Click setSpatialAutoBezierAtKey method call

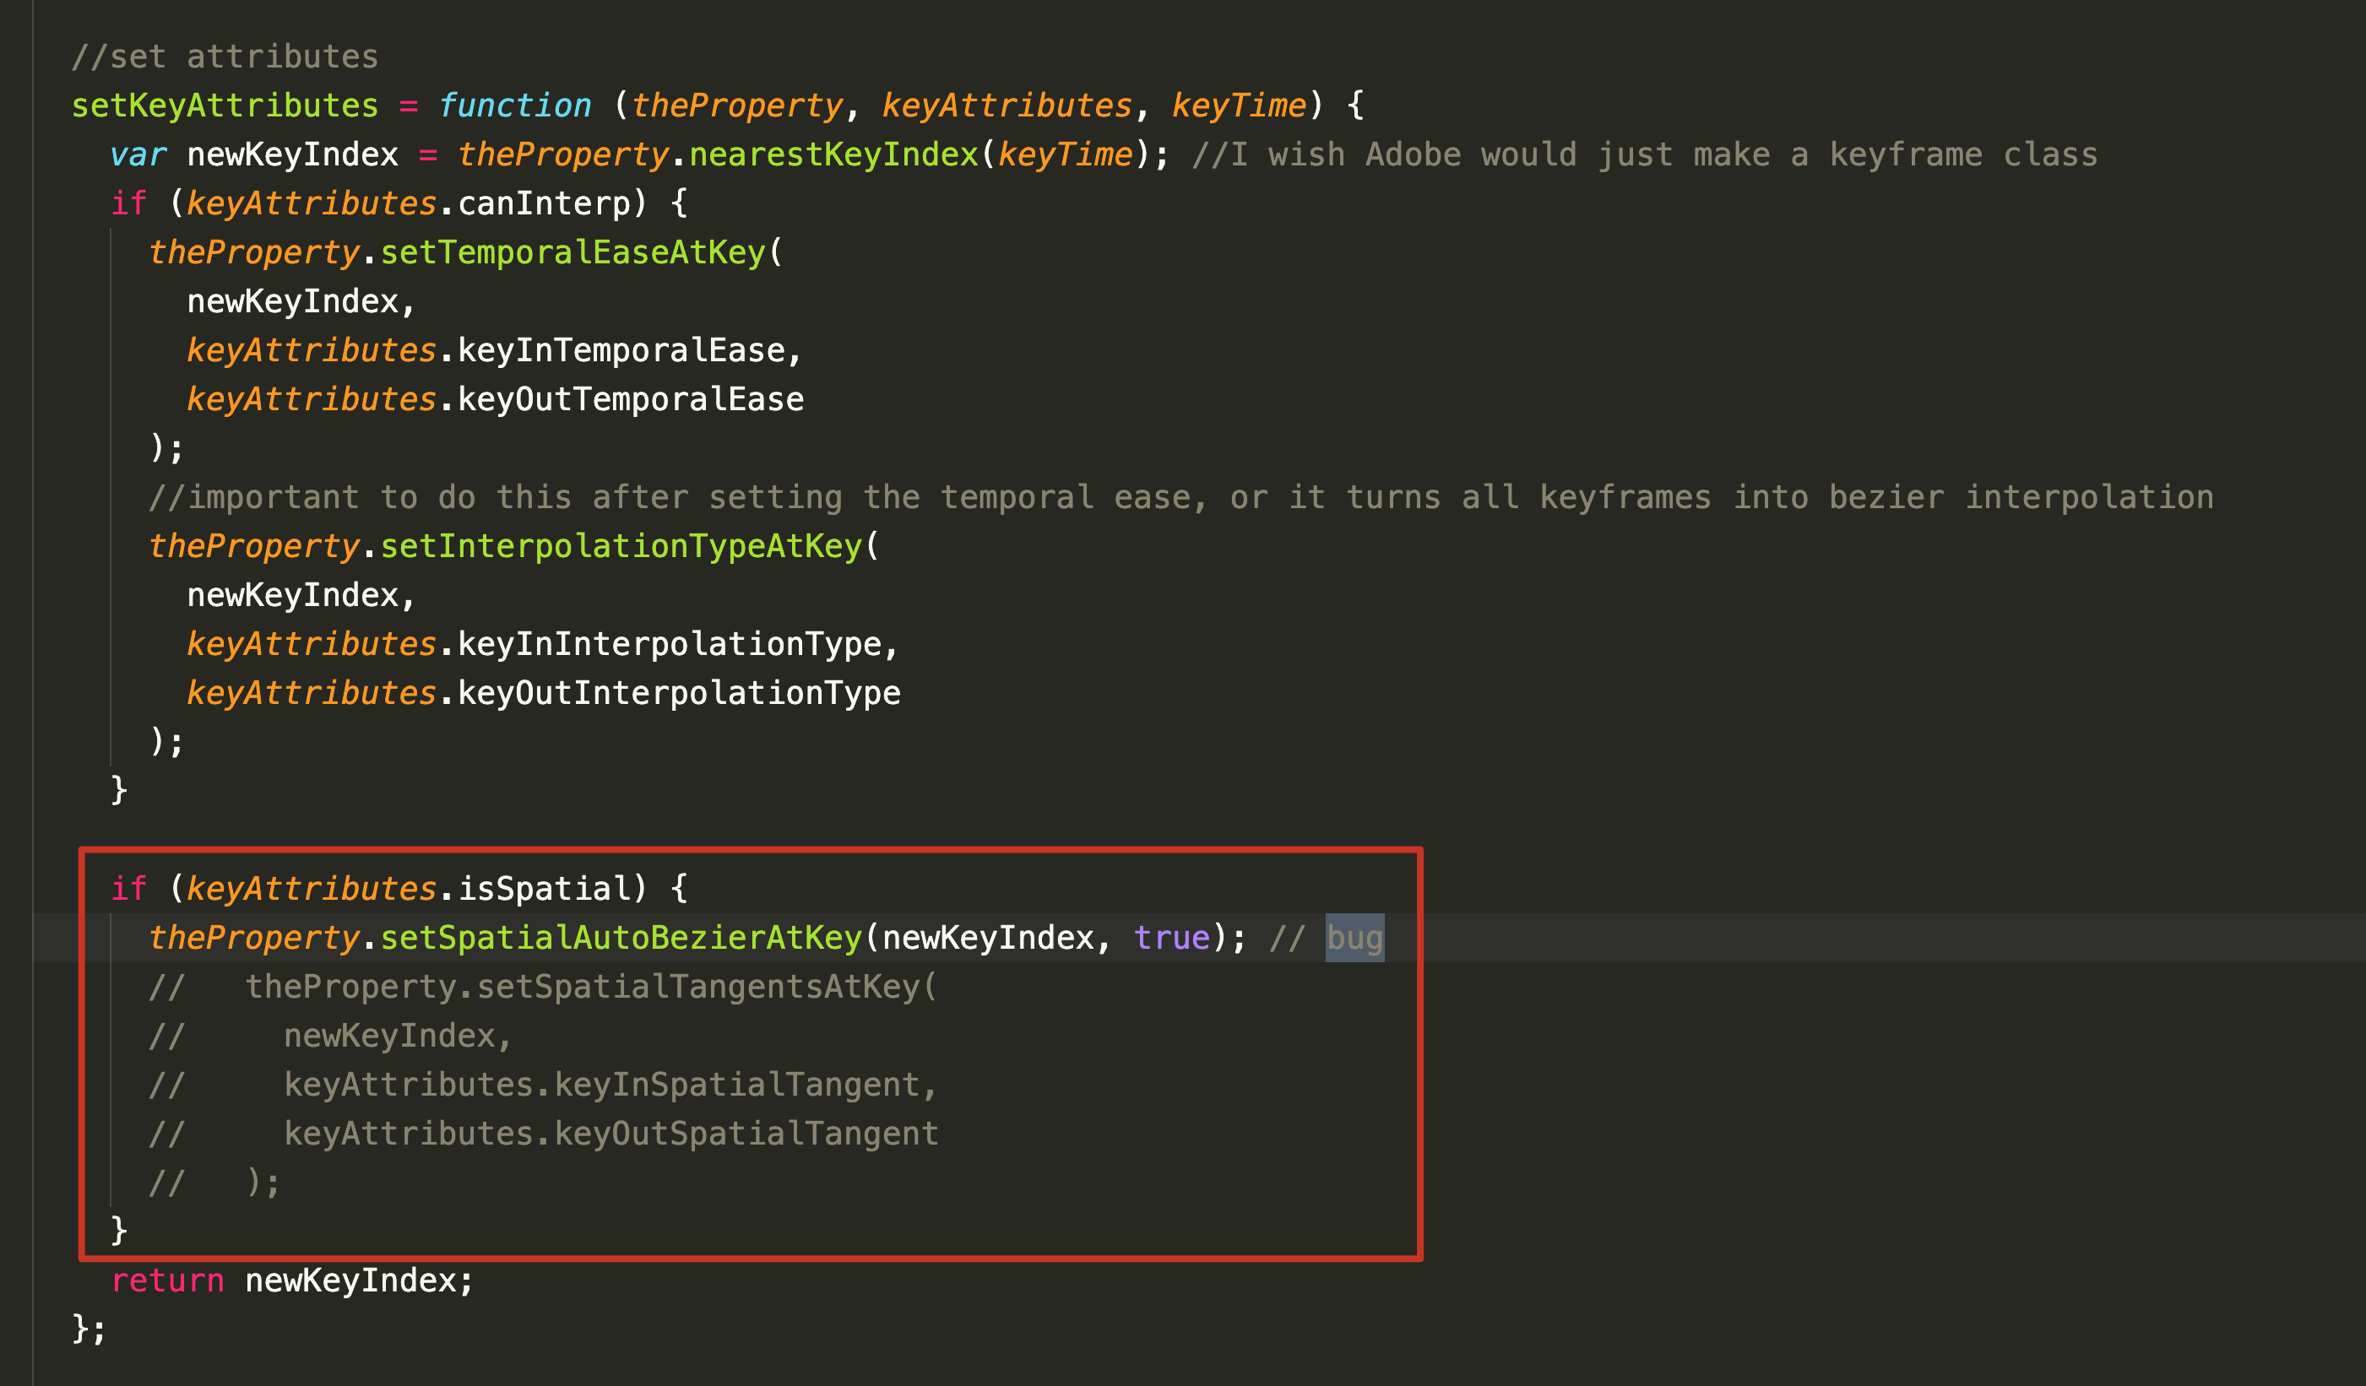tap(621, 938)
